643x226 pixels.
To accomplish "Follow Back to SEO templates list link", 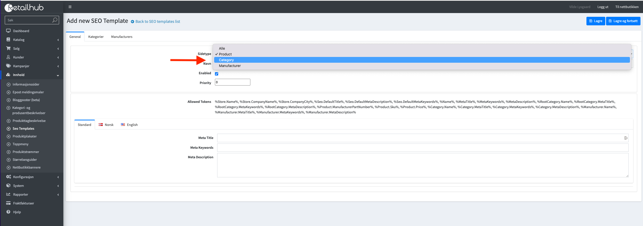I will tap(158, 22).
